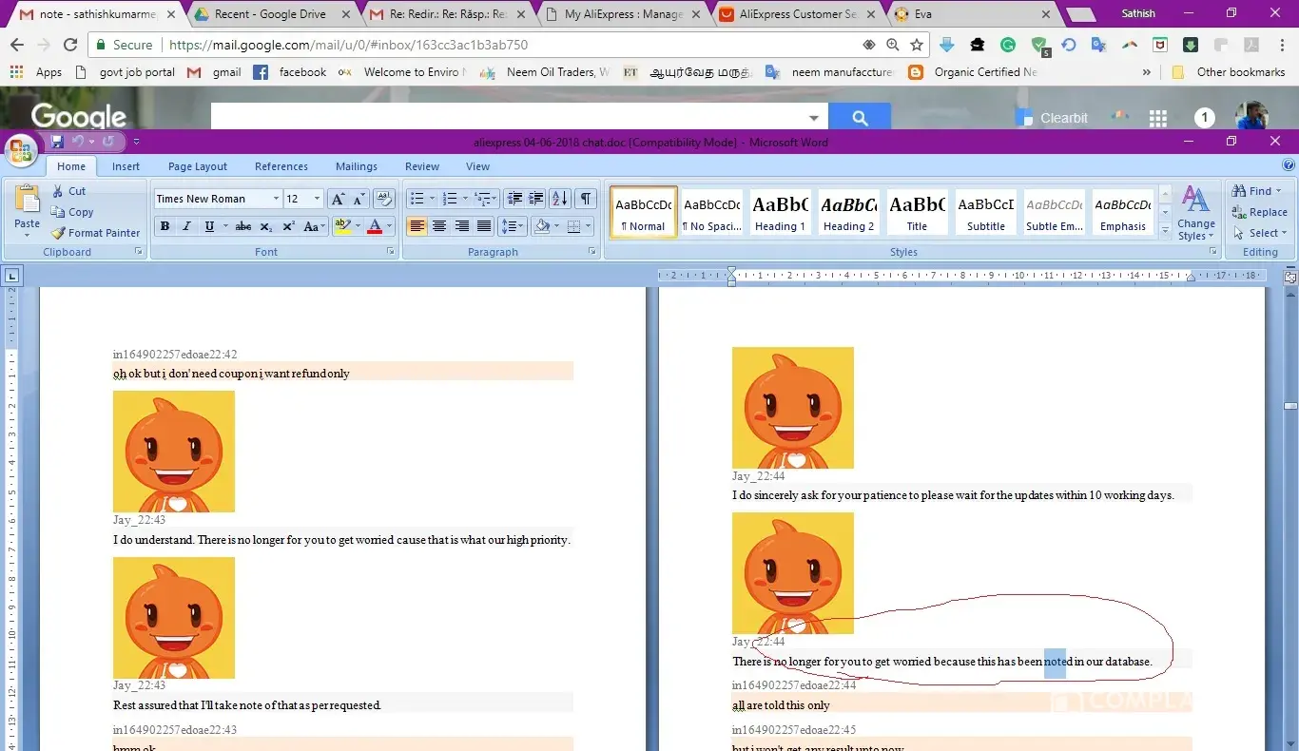Click the Increase Indent icon

536,199
